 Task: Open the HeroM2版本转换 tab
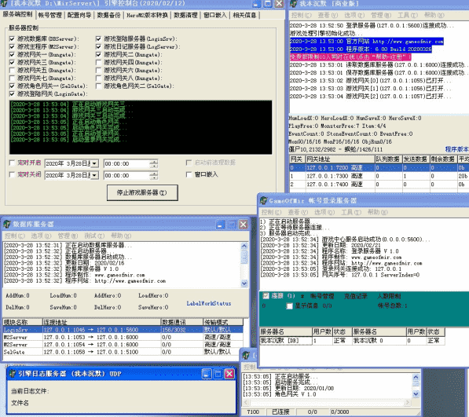(x=147, y=15)
